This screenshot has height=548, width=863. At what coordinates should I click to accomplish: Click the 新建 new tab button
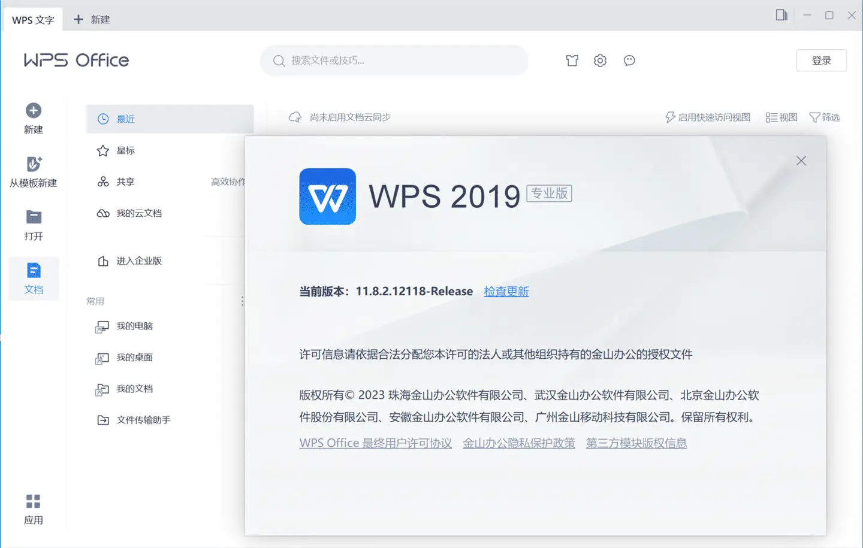(92, 20)
